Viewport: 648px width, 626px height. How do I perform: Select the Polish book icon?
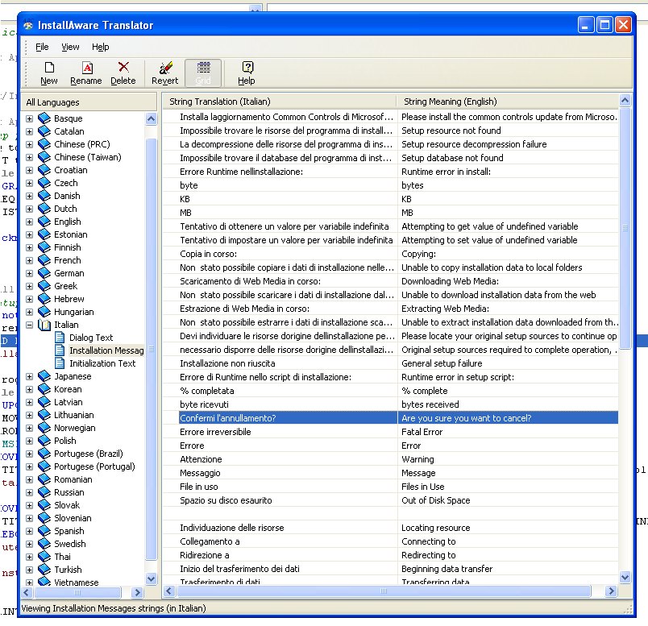[44, 441]
